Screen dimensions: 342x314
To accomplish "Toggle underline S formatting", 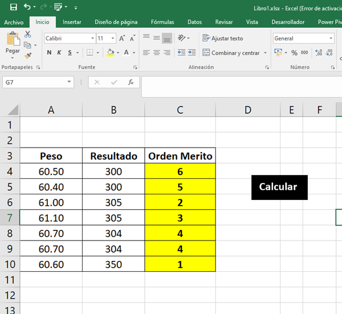I will [70, 52].
